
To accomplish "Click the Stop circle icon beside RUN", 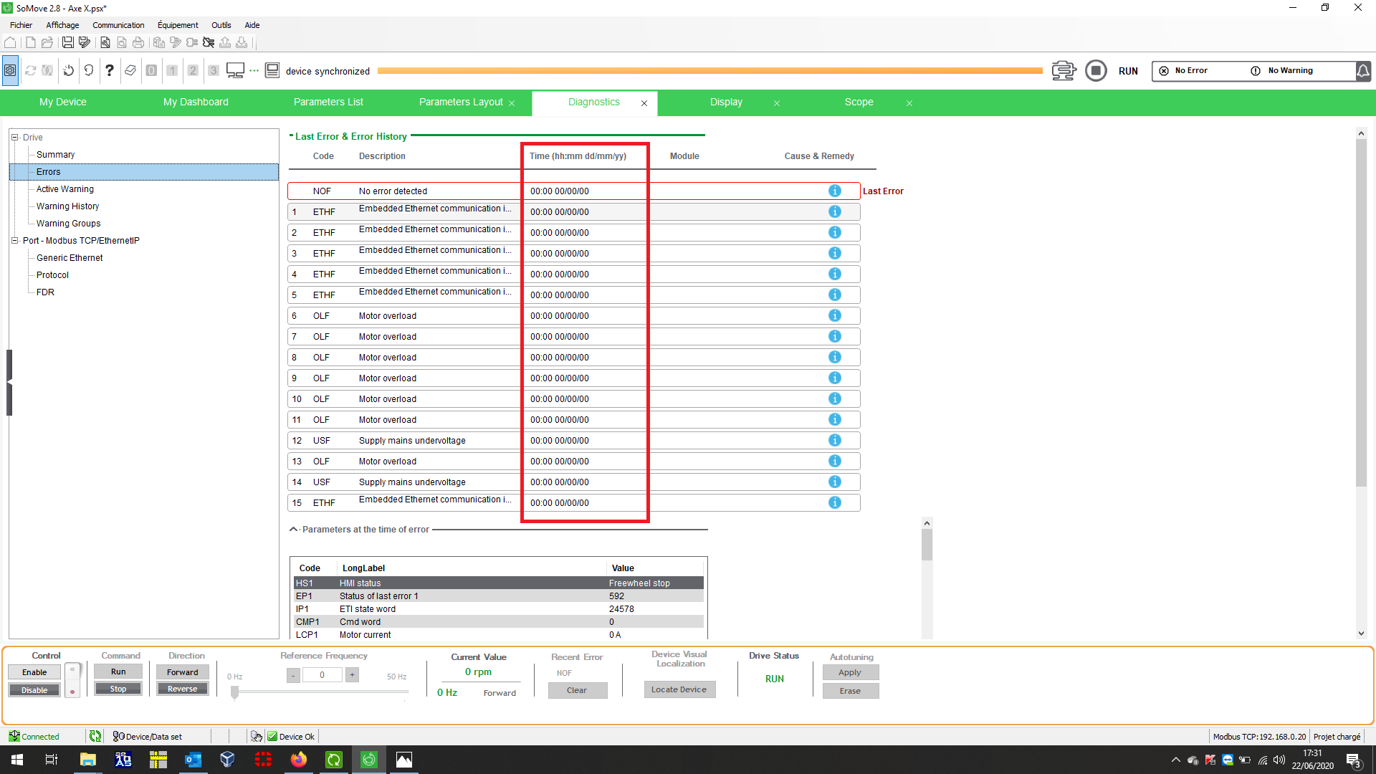I will [x=1095, y=71].
